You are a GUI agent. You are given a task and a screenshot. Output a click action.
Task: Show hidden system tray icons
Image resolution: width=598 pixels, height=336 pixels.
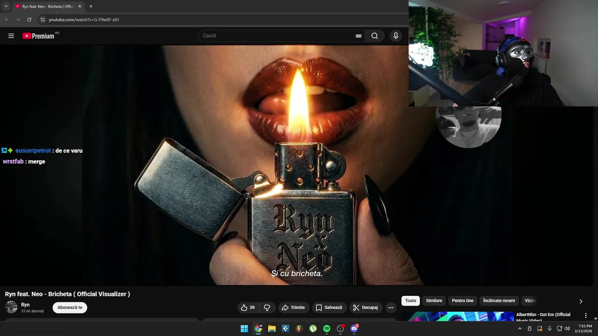click(x=520, y=329)
